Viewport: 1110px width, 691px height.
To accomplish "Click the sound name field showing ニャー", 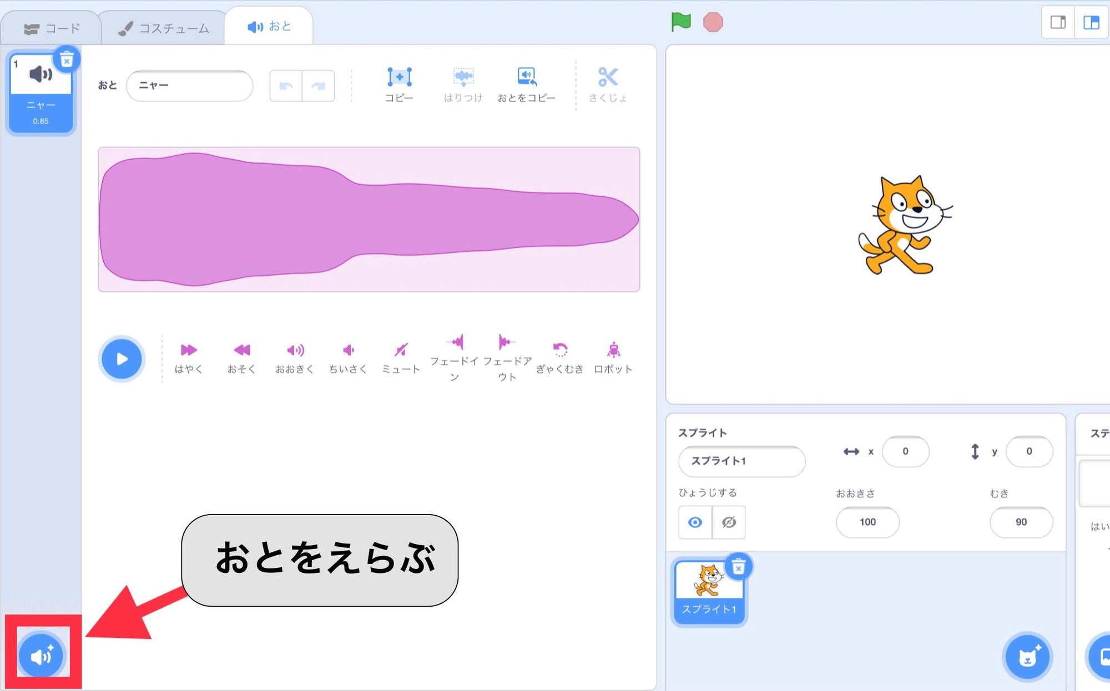I will click(189, 85).
